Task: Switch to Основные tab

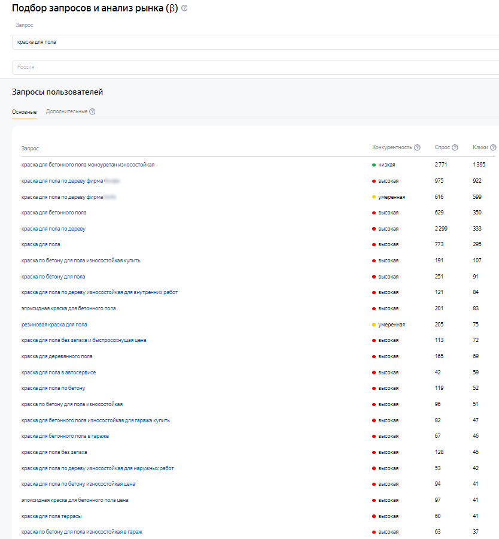Action: (24, 112)
